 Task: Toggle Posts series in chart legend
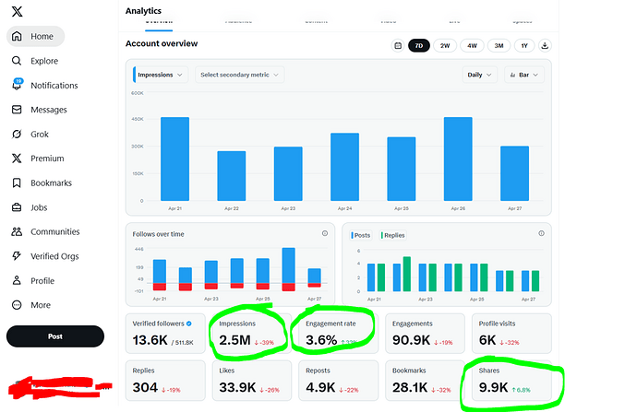click(x=361, y=235)
